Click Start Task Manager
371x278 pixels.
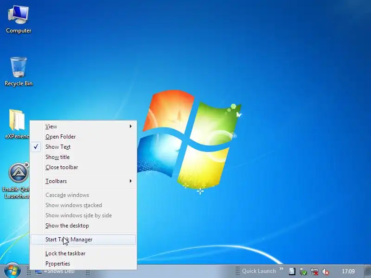83,240
